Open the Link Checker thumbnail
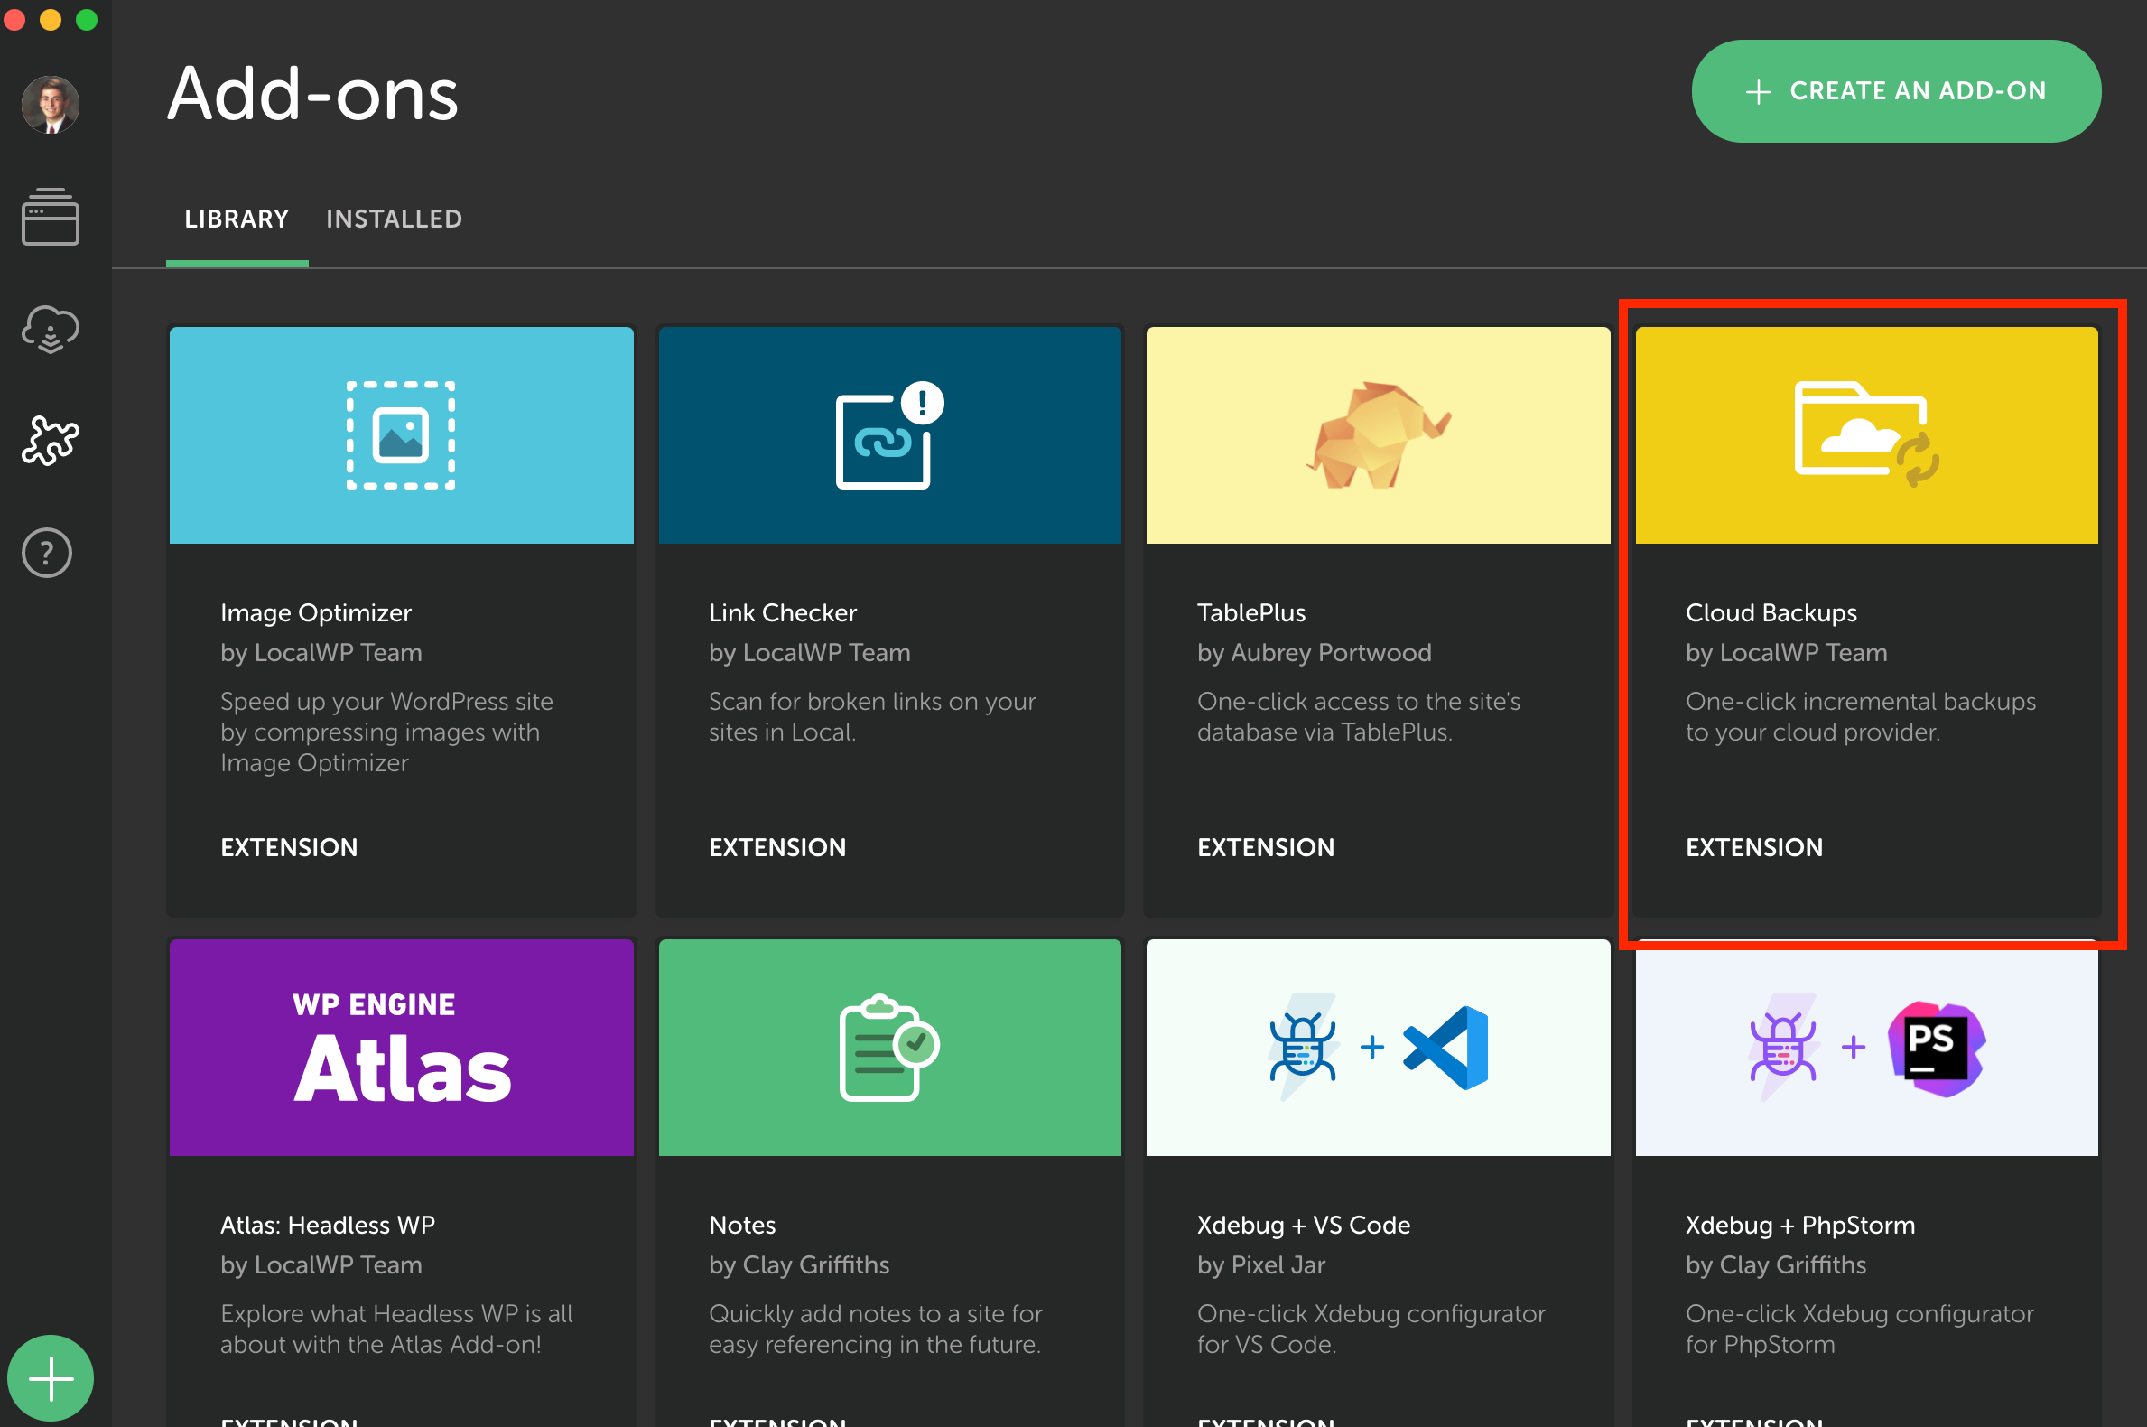The image size is (2147, 1427). [x=889, y=435]
